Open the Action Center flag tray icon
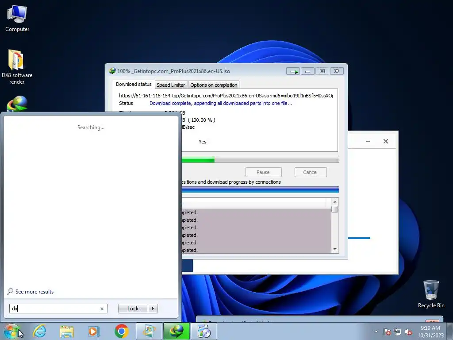The image size is (453, 340). 387,332
